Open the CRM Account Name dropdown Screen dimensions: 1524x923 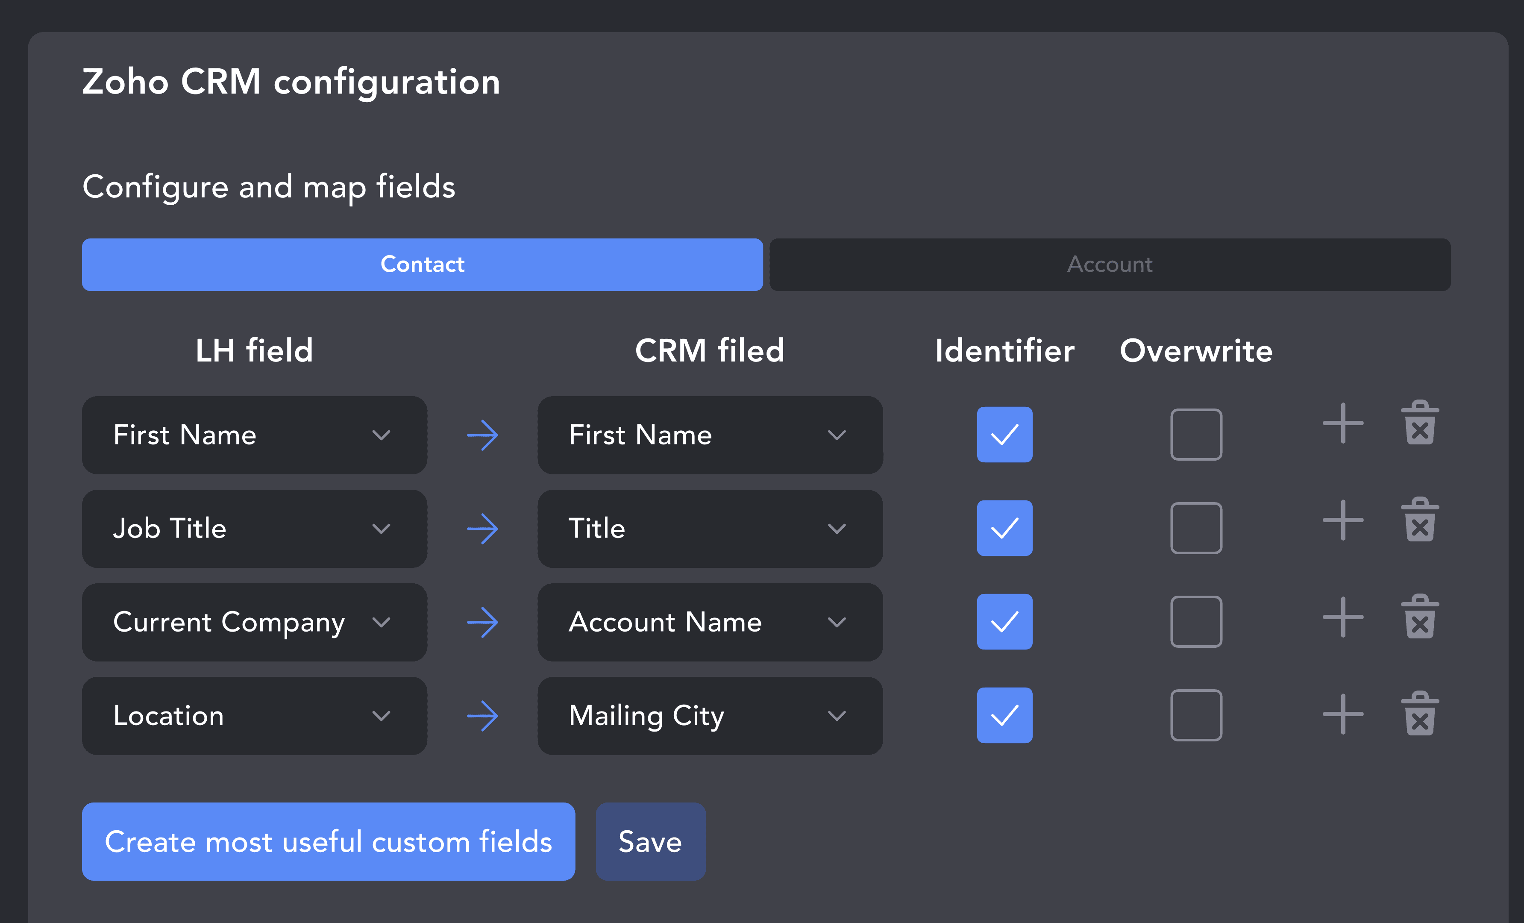(710, 622)
